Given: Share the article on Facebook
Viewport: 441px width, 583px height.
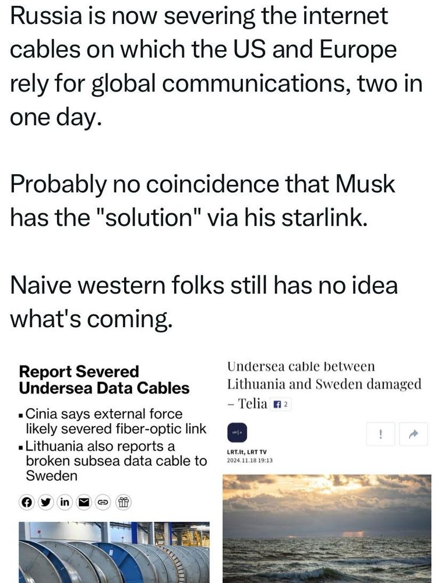Looking at the screenshot, I should pyautogui.click(x=26, y=500).
